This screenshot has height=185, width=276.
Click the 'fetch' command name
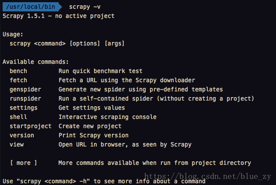18,80
